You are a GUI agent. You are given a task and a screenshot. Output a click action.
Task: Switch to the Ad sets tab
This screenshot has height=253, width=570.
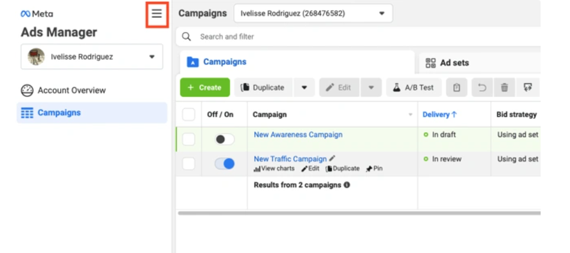coord(480,63)
